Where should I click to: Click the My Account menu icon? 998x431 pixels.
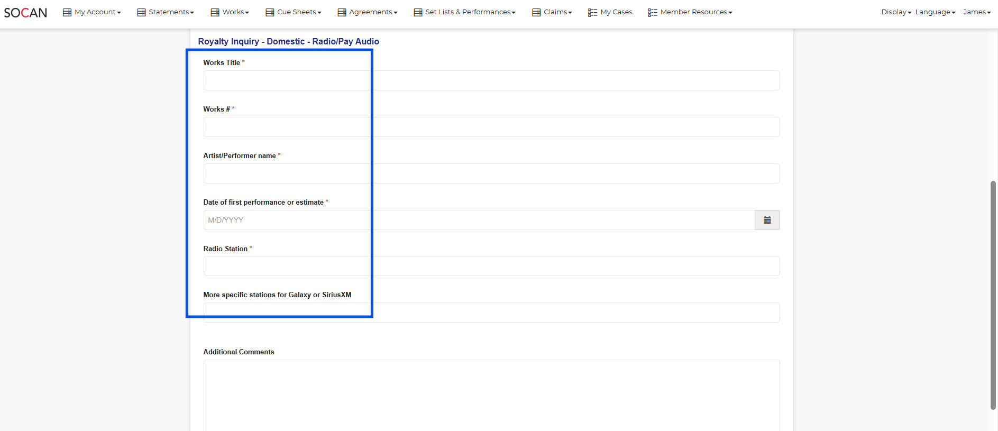click(x=67, y=12)
